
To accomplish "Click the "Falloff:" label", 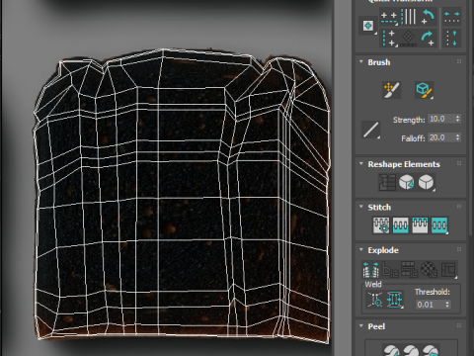I will (413, 138).
